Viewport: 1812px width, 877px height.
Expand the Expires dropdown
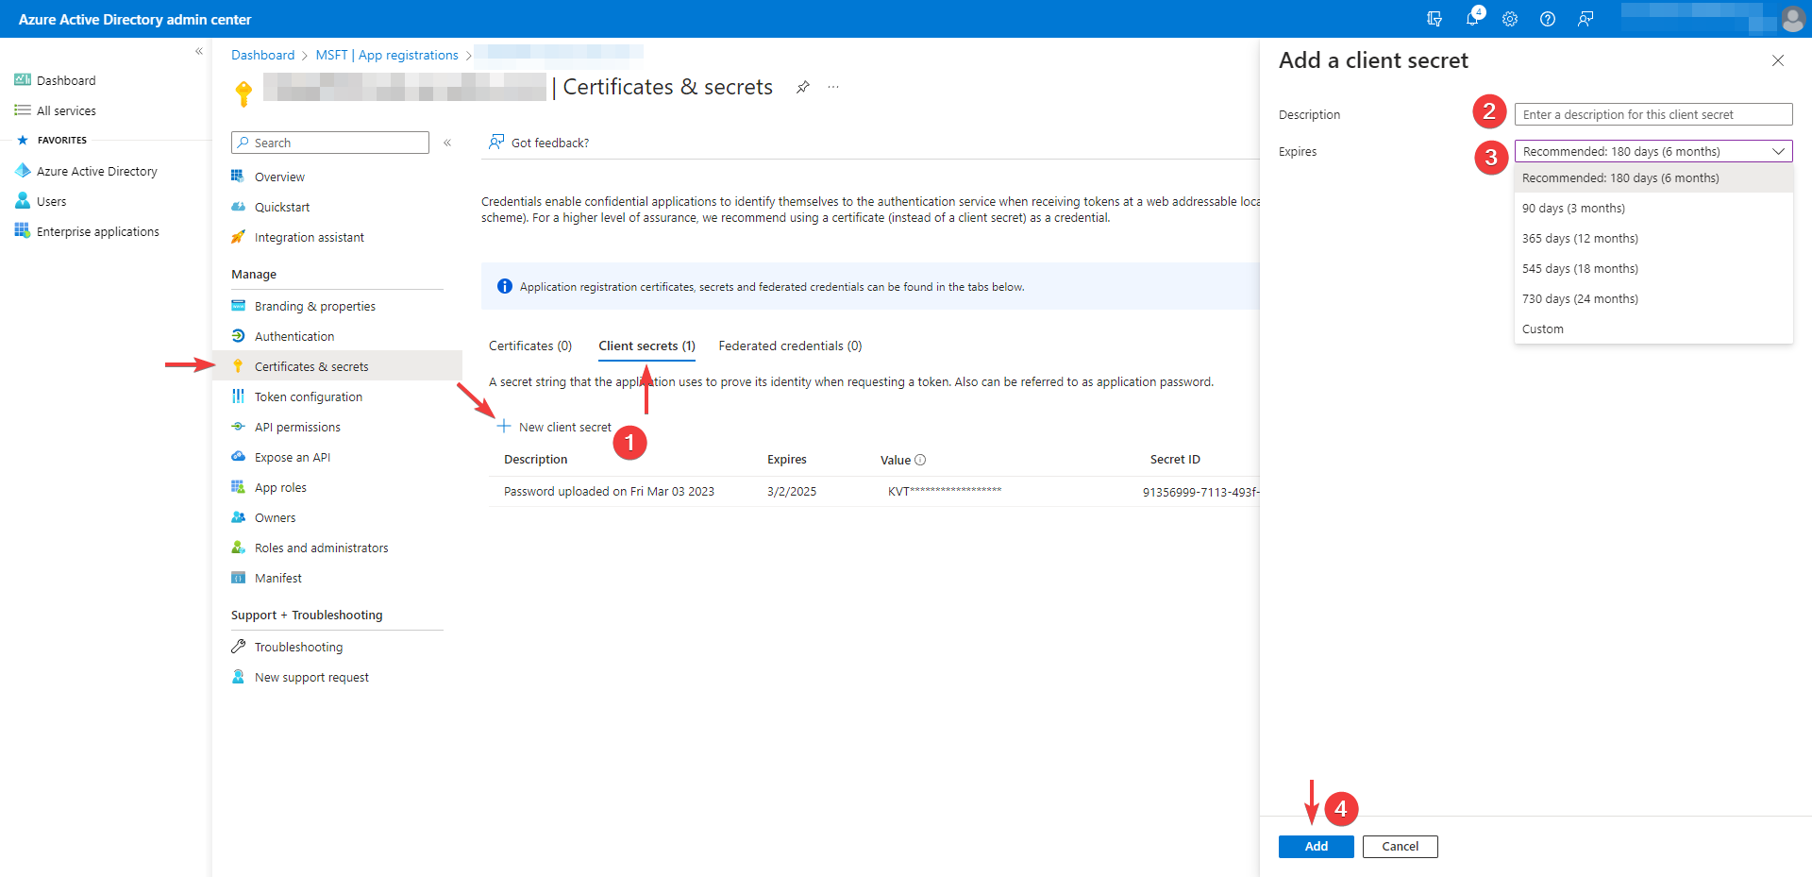coord(1653,151)
